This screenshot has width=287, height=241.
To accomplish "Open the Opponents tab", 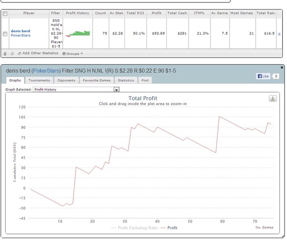I will (66, 80).
